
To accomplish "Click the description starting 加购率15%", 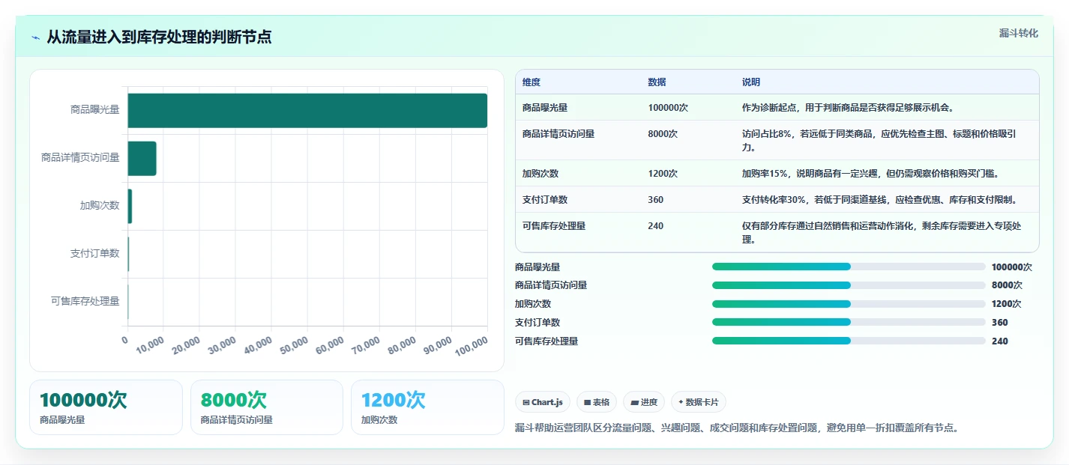I will pyautogui.click(x=870, y=174).
